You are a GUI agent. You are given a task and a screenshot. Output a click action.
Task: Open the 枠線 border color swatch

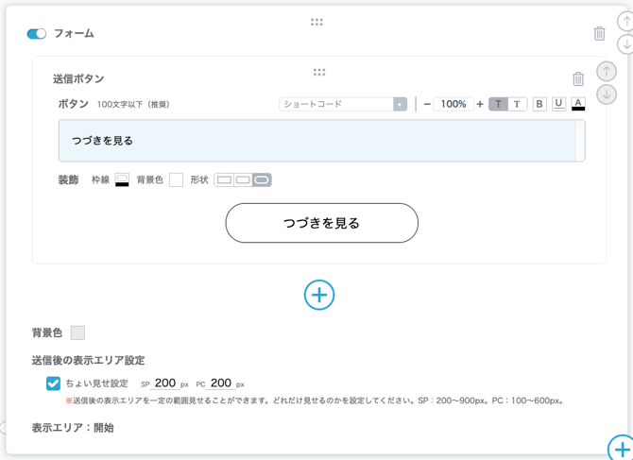tap(122, 180)
